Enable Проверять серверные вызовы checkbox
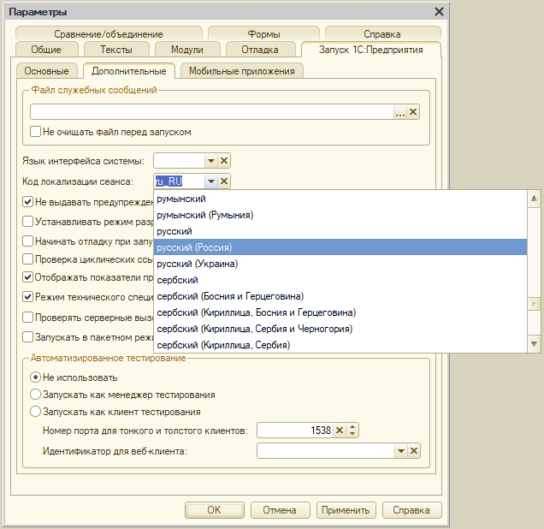The height and width of the screenshot is (529, 544). point(27,318)
